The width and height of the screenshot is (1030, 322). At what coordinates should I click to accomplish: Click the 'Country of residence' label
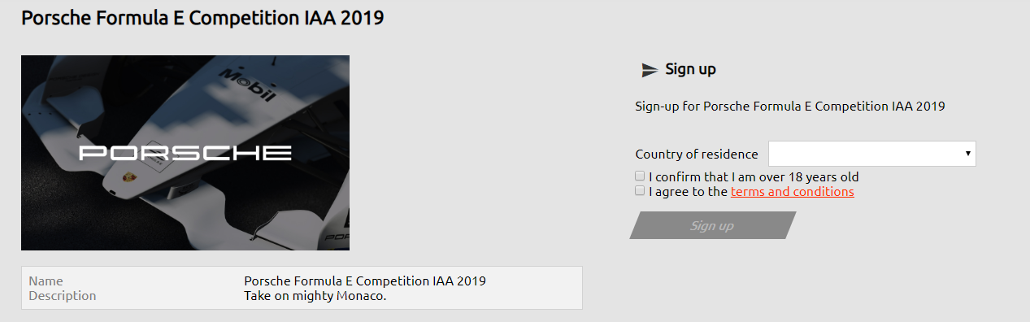pos(697,154)
